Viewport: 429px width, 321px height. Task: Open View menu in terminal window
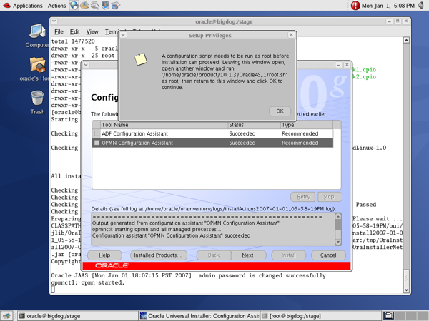(92, 31)
